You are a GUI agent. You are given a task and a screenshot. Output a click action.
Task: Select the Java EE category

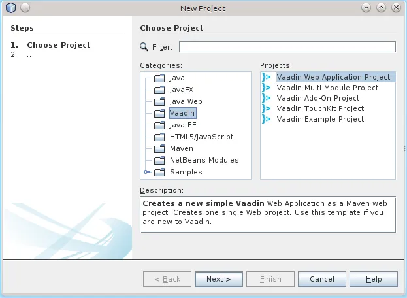click(x=183, y=125)
